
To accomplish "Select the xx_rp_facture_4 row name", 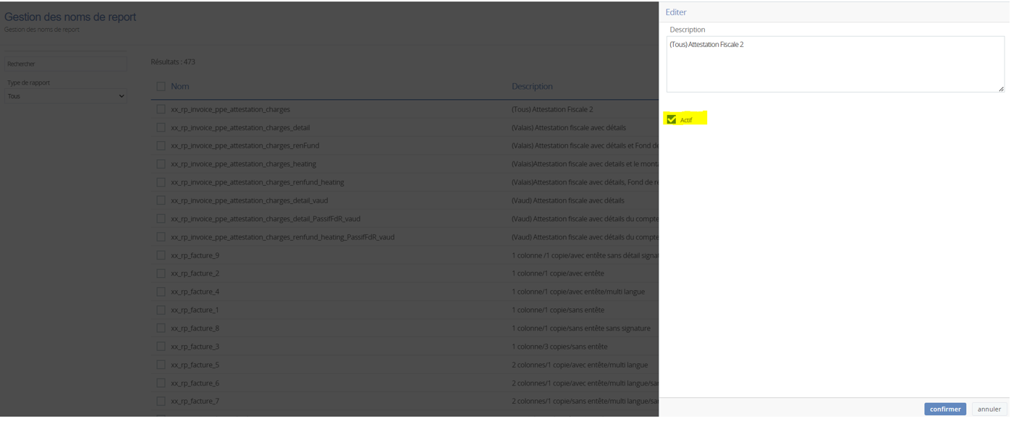I will [195, 292].
